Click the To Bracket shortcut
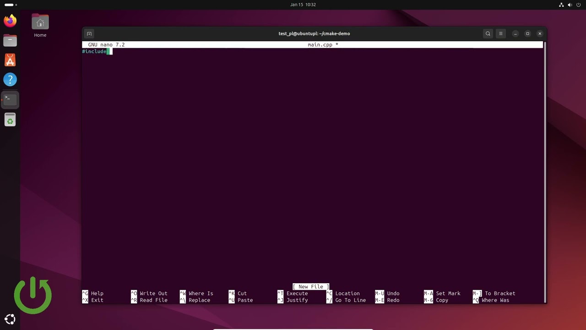 494,293
